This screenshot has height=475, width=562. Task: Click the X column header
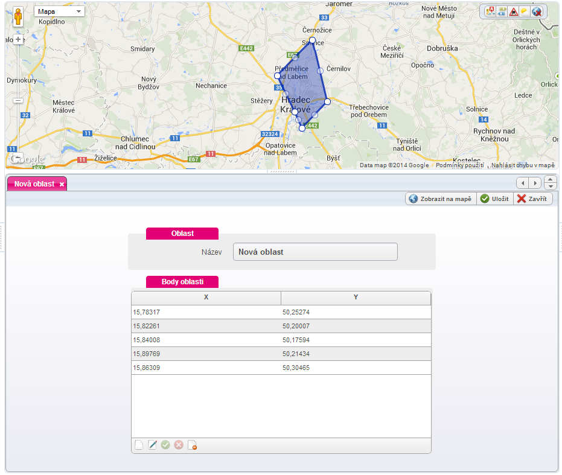[206, 297]
